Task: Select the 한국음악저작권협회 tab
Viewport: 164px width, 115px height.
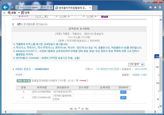Action: (x=73, y=8)
